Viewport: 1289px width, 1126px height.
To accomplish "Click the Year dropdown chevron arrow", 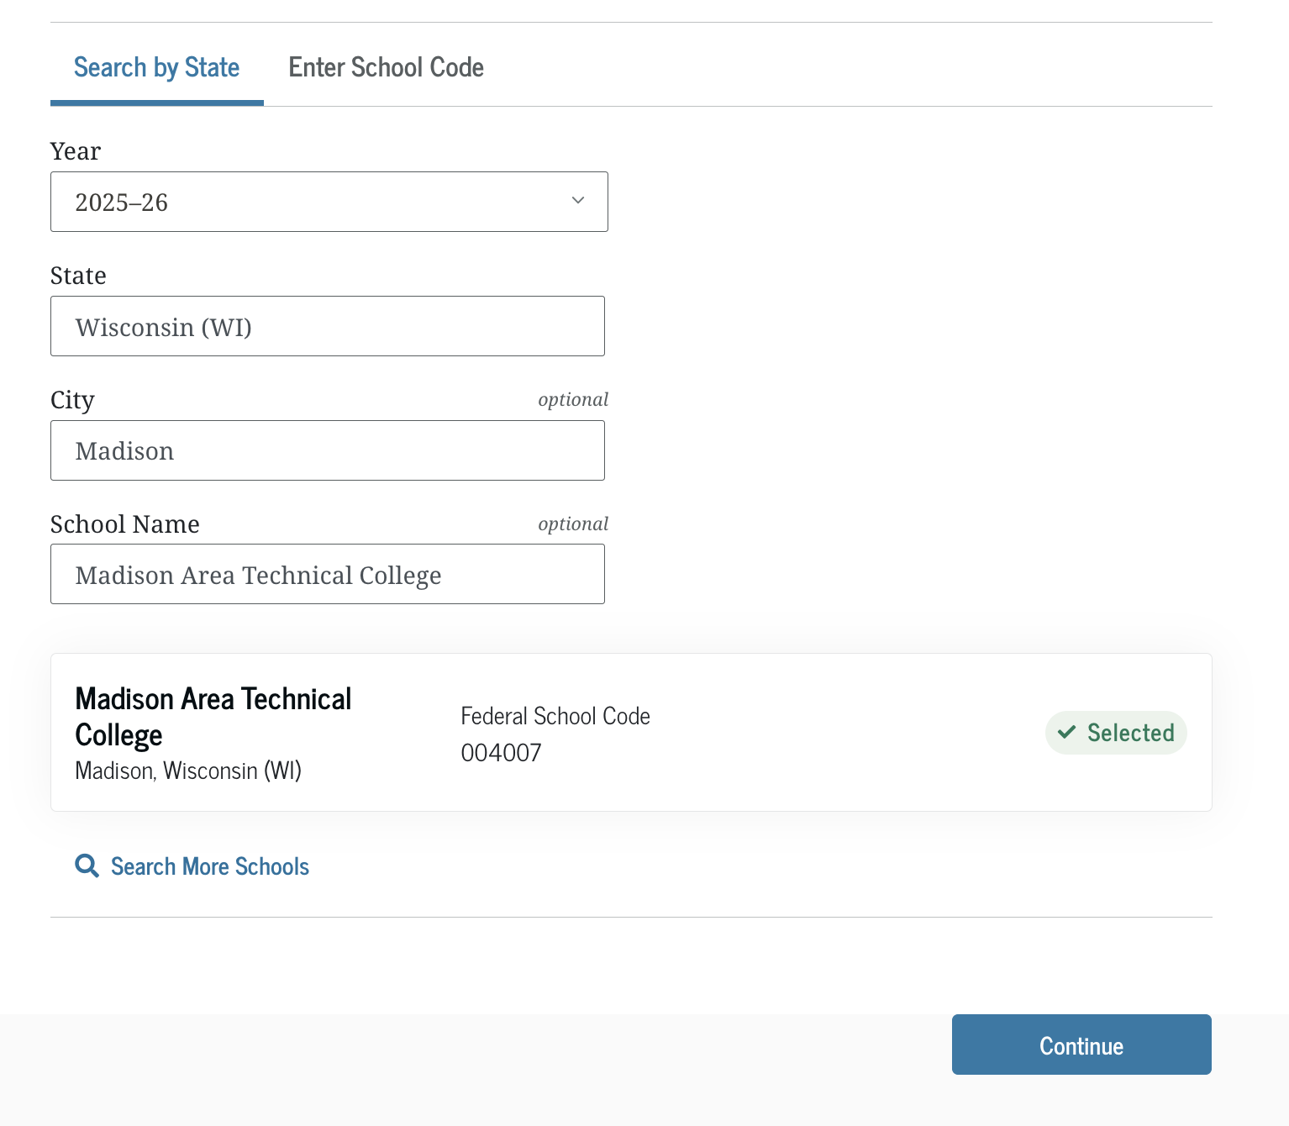I will click(x=577, y=201).
